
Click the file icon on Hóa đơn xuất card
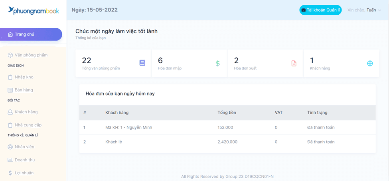point(294,63)
